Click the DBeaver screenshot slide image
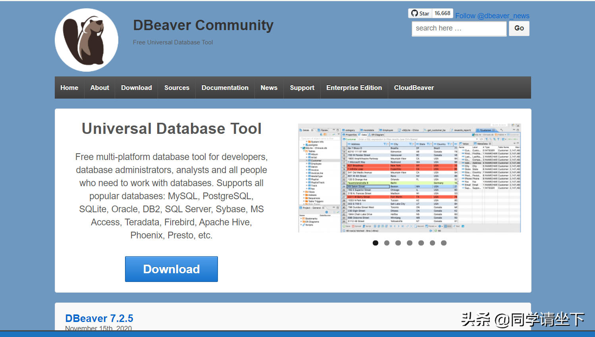Screen dimensions: 595x337 pos(409,178)
